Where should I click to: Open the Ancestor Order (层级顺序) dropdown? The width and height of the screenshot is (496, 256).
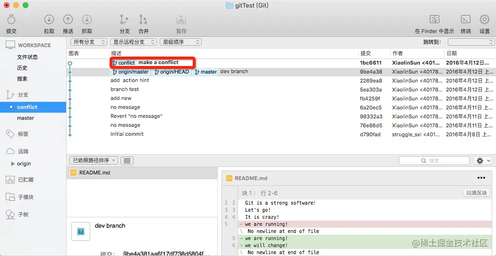click(180, 41)
